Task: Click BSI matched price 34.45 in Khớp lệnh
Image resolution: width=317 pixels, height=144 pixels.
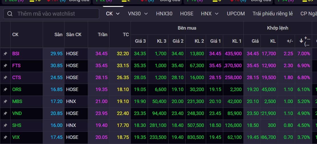Action: (253, 54)
